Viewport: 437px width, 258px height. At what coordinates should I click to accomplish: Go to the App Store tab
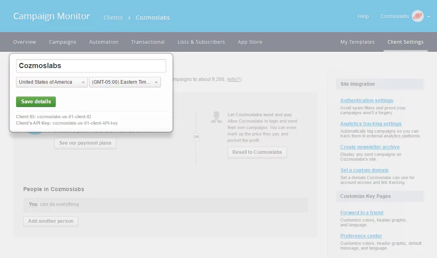click(250, 42)
